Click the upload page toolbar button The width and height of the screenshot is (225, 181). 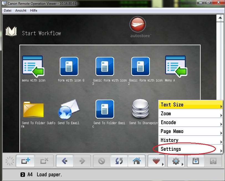196,161
